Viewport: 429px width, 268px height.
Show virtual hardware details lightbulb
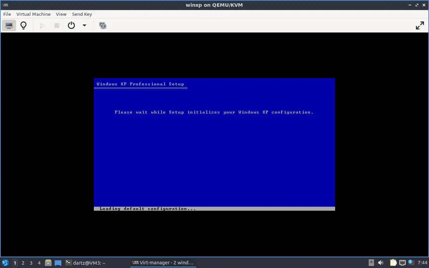(23, 25)
